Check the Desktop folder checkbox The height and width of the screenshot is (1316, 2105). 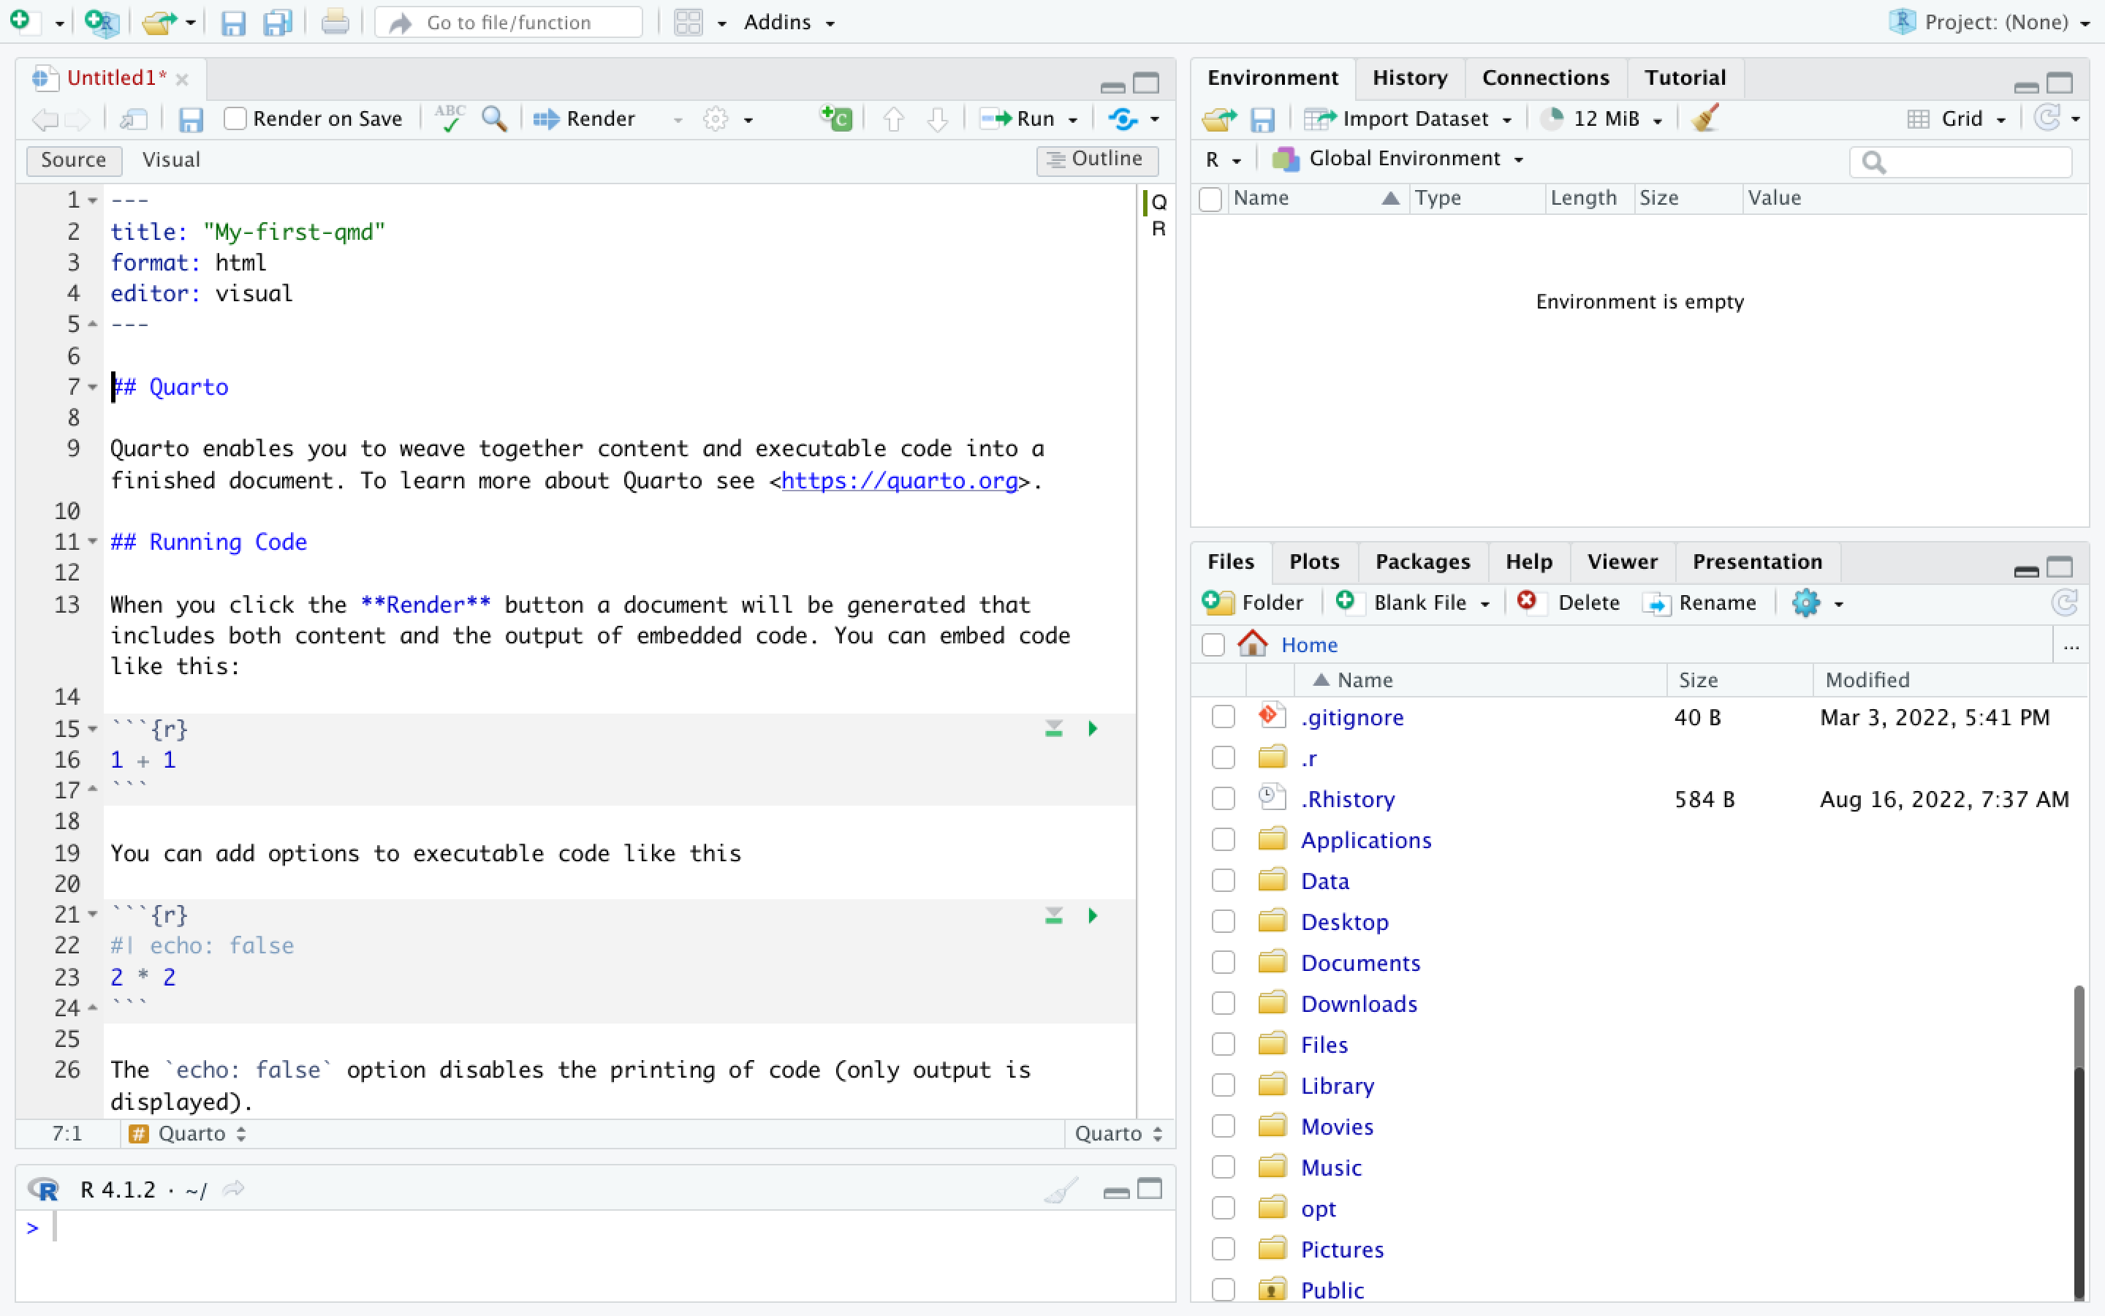(x=1223, y=922)
